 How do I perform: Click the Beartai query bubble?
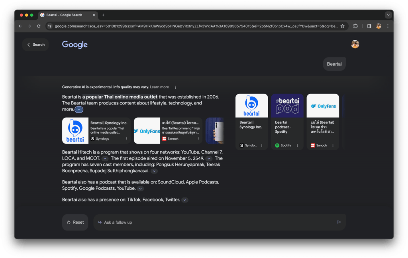[x=334, y=64]
